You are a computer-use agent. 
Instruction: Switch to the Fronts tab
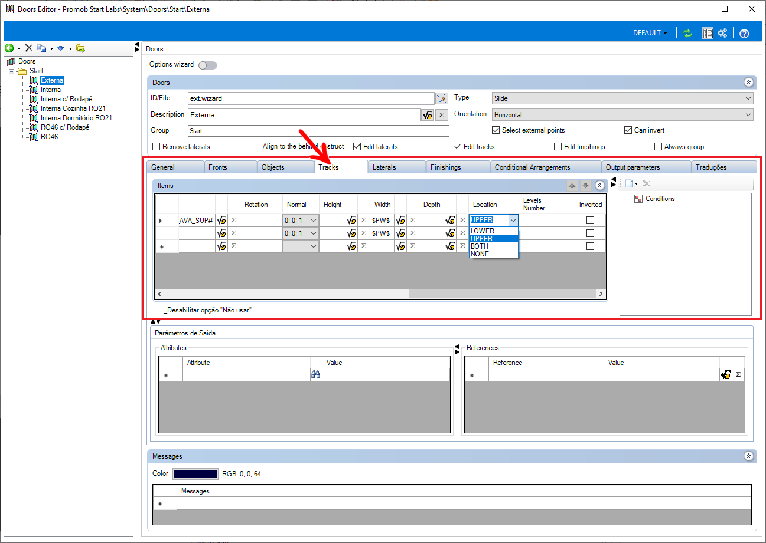(230, 167)
